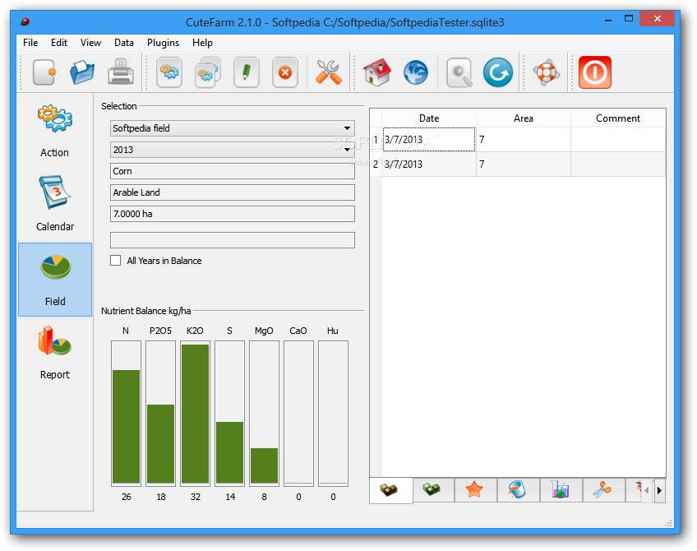Click the printer icon in toolbar
This screenshot has height=551, width=697.
(x=121, y=72)
